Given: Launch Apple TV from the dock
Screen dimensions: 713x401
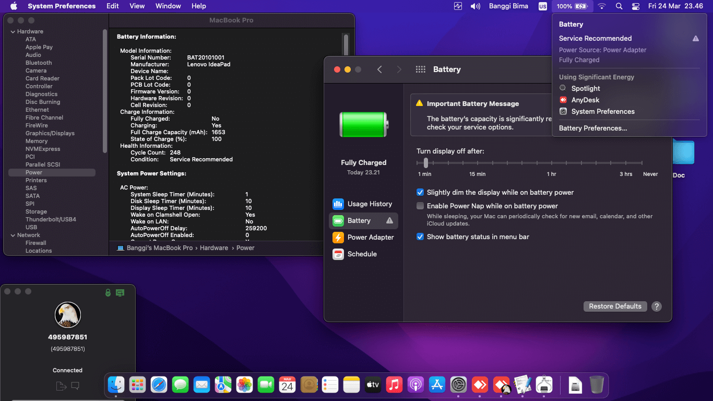Looking at the screenshot, I should [373, 385].
